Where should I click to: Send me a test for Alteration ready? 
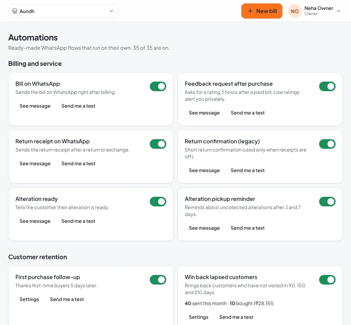tap(78, 221)
